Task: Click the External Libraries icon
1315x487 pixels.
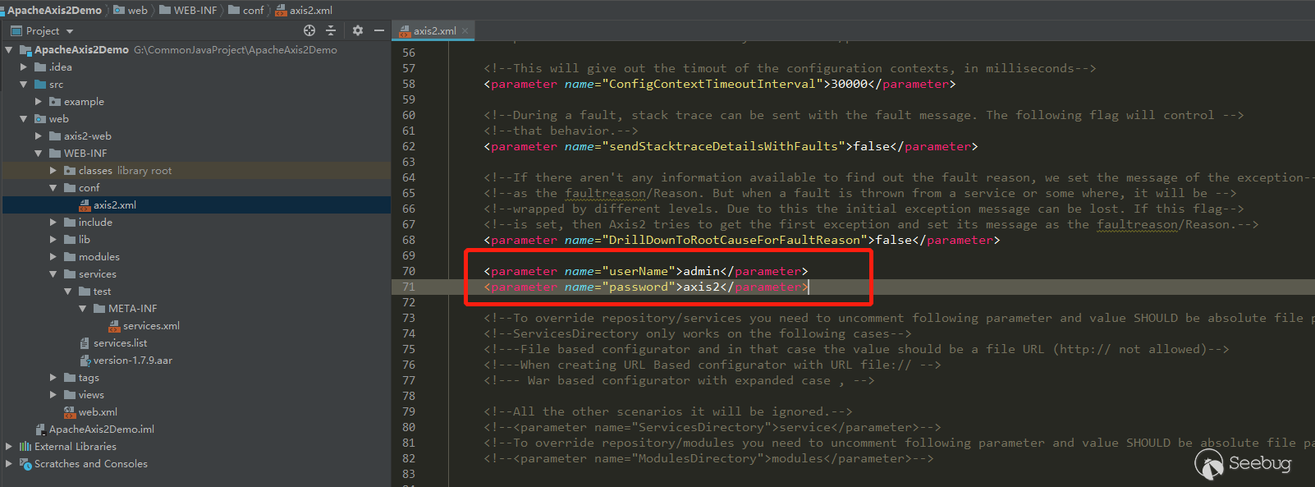Action: tap(25, 447)
